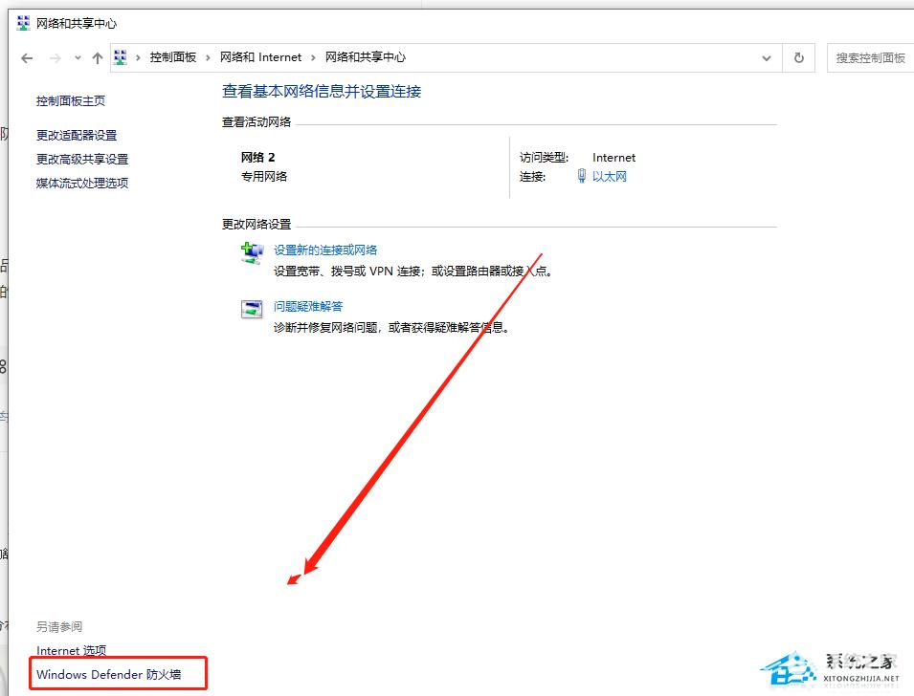Screen dimensions: 914x696
Task: Open 媒体流式处理选项 link
Action: (82, 183)
